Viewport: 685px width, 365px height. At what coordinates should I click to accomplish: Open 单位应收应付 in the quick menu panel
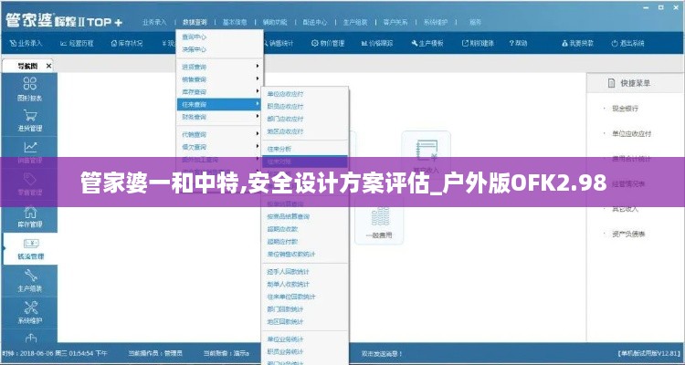(x=632, y=133)
